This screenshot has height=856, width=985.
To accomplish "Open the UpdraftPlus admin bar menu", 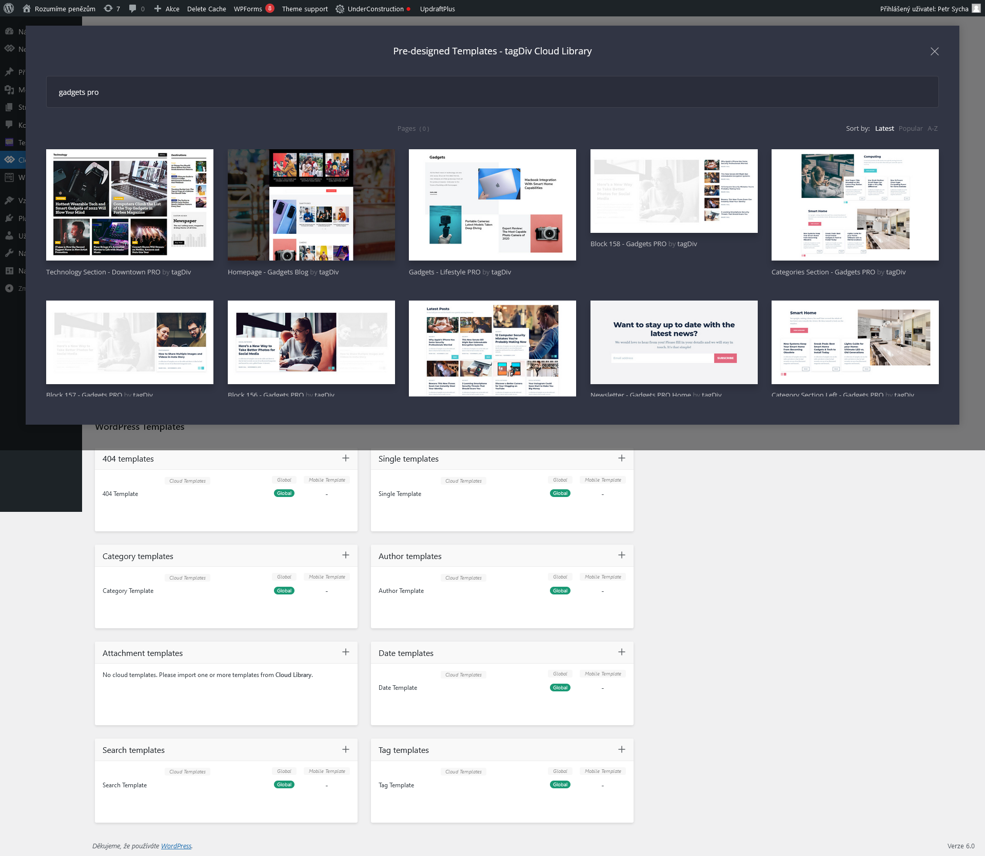I will tap(437, 9).
